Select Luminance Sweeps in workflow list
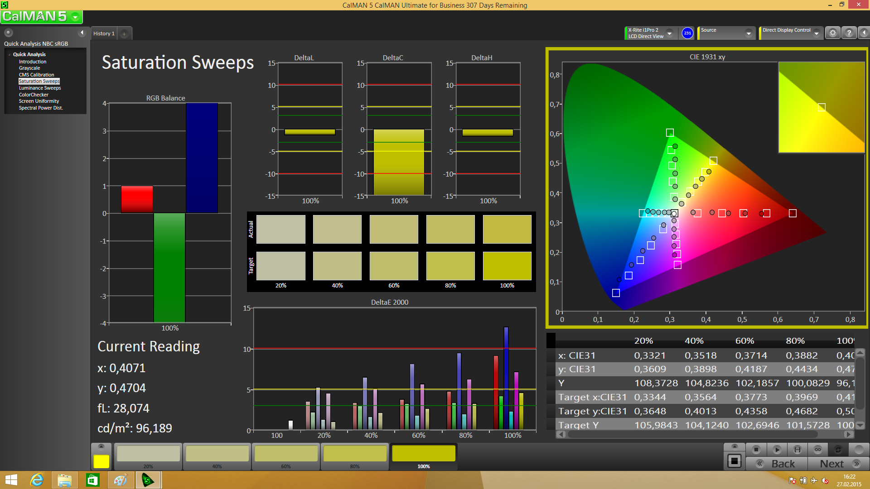The height and width of the screenshot is (489, 870). point(40,88)
